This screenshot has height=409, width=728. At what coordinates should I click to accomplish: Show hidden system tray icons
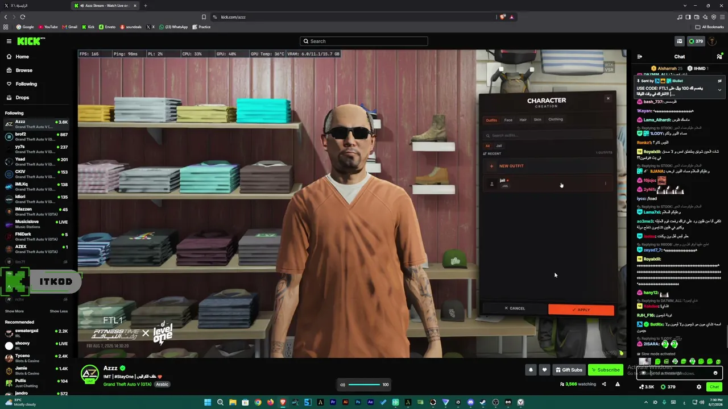(x=646, y=402)
